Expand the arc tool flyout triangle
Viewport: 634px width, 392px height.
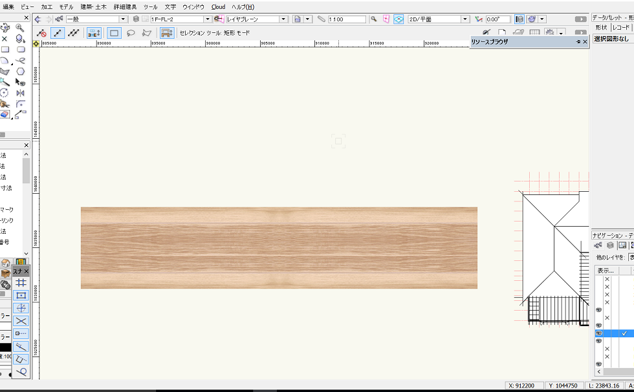click(12, 64)
